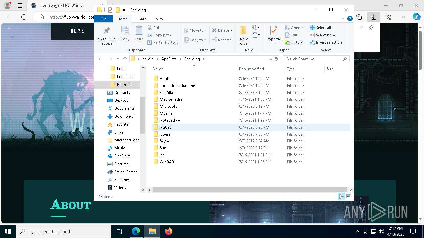The image size is (424, 238).
Task: Open Recent locations dropdown arrow
Action: tap(118, 59)
